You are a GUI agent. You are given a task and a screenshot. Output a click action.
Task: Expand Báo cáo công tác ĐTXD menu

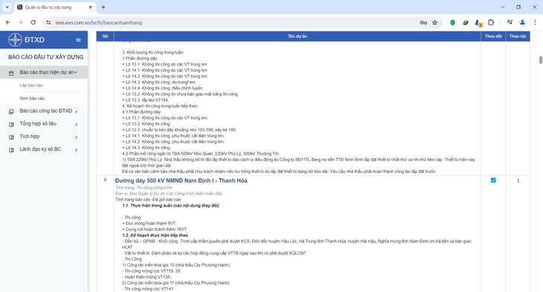(x=44, y=111)
